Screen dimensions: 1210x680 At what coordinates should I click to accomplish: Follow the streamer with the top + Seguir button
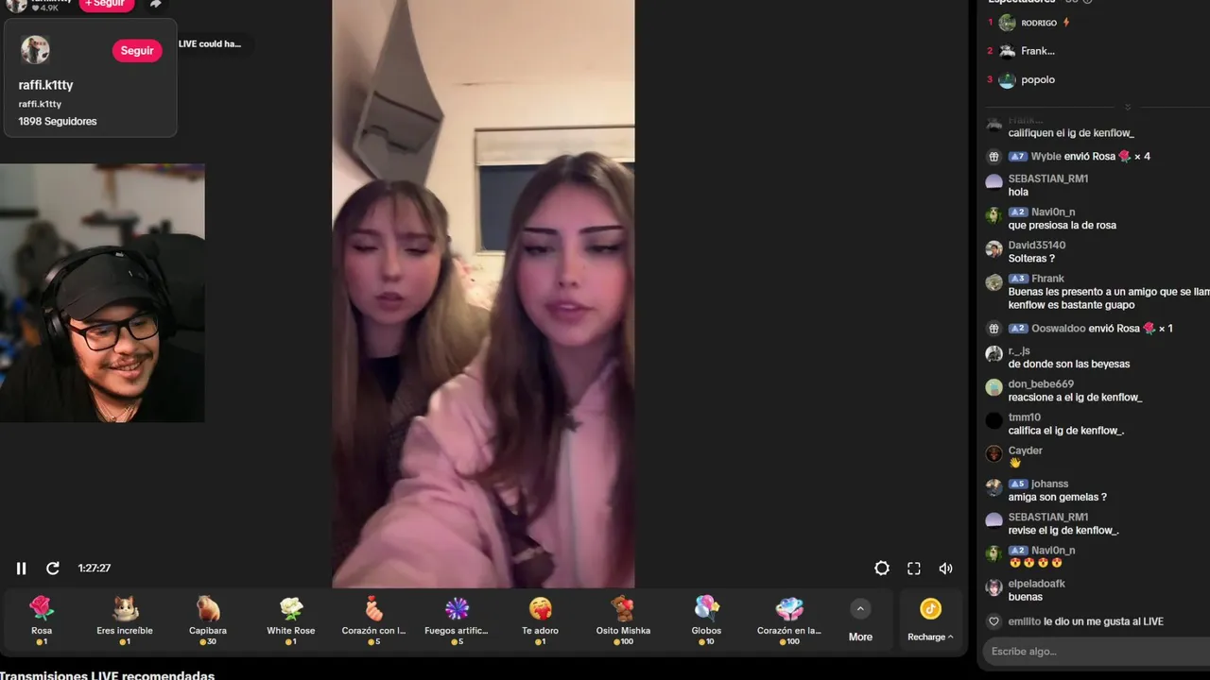click(x=106, y=4)
